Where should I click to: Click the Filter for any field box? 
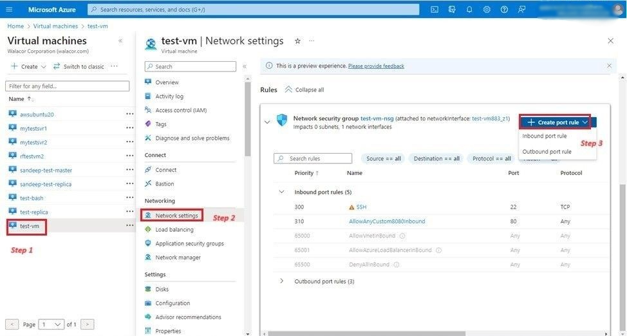(67, 86)
